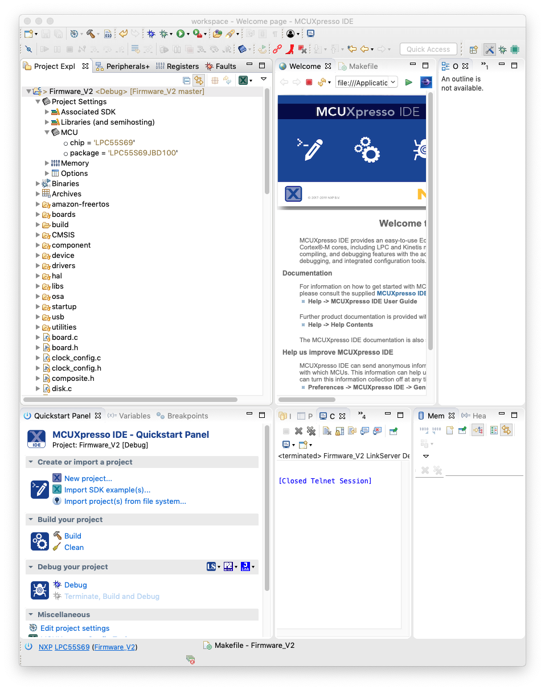
Task: Switch to the green Debug perspective icon
Action: pos(502,50)
